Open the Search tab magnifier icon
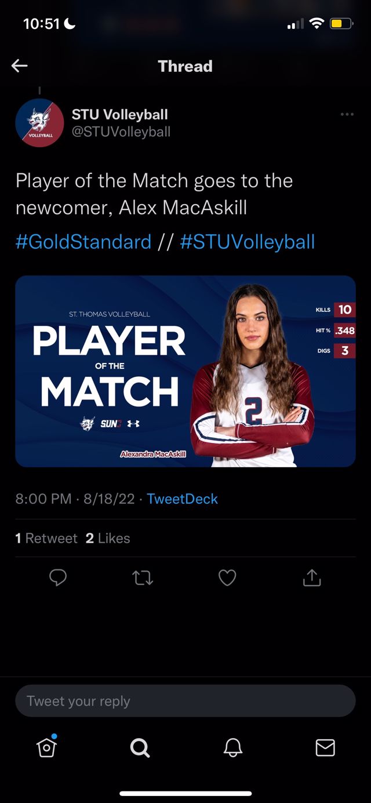The width and height of the screenshot is (371, 803). click(x=140, y=747)
